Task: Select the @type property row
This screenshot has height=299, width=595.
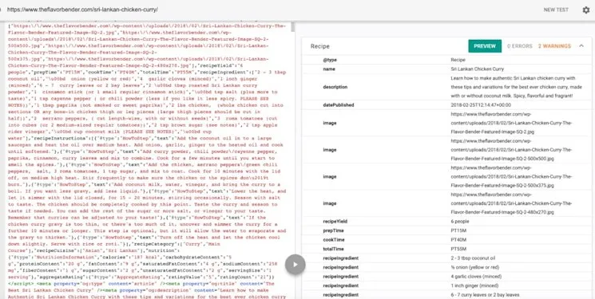Action: coord(446,60)
